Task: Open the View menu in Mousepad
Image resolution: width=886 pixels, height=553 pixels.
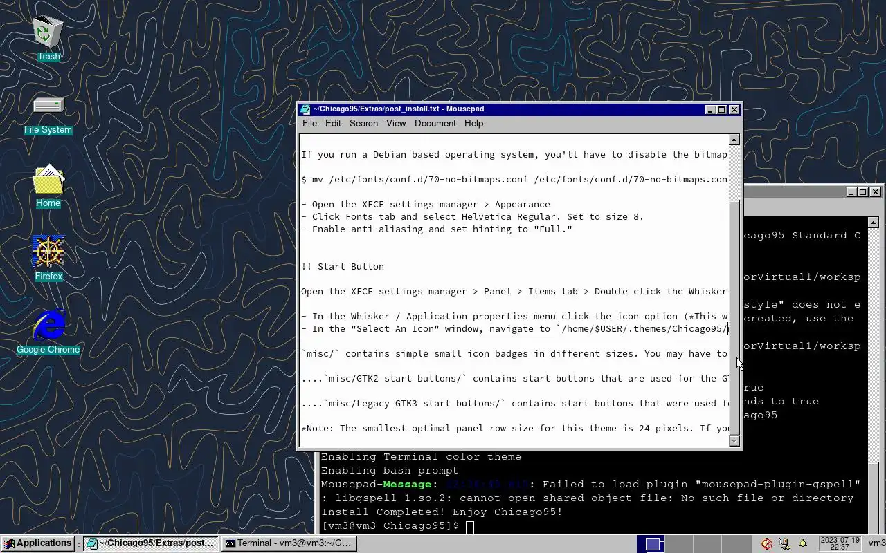Action: (x=396, y=123)
